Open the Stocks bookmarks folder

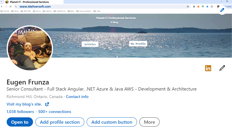(15, 11)
